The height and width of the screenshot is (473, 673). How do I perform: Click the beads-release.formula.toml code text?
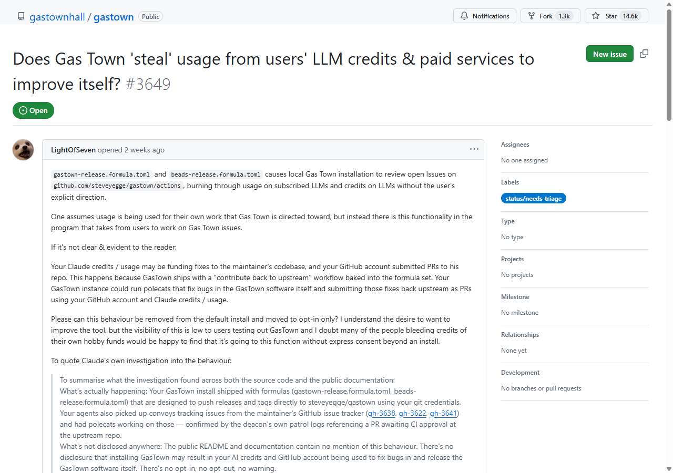[216, 174]
